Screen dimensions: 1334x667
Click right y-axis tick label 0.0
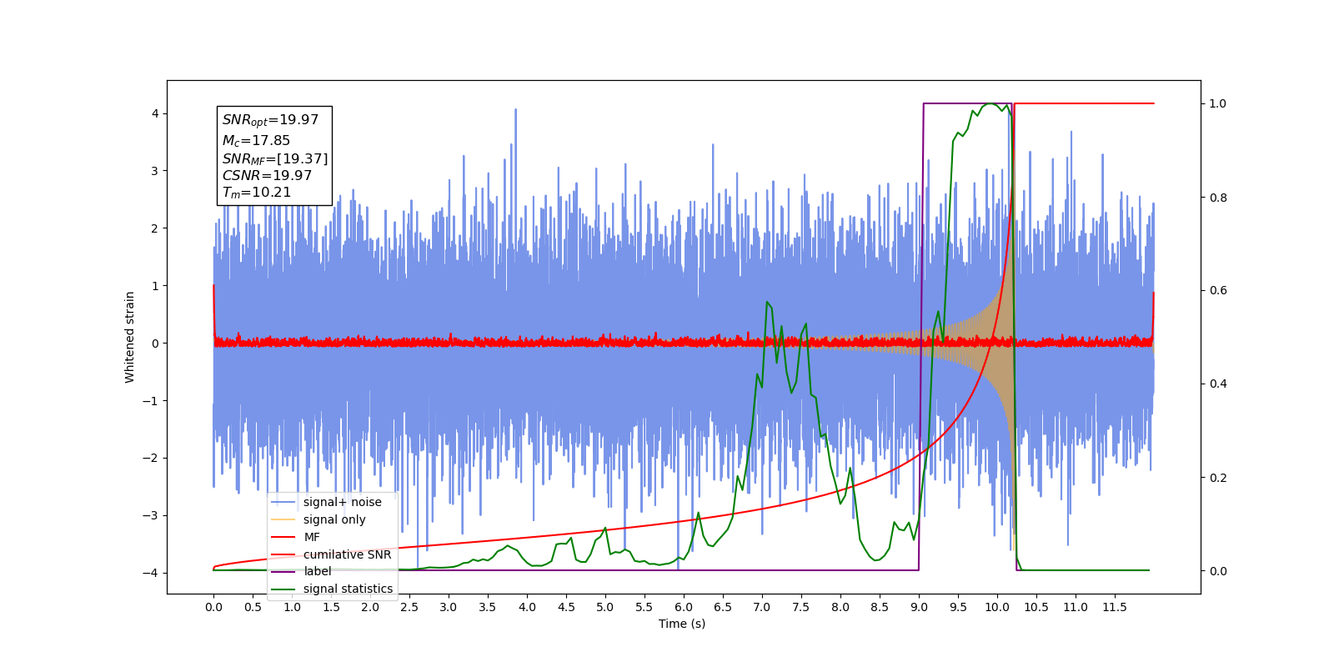click(x=1218, y=571)
